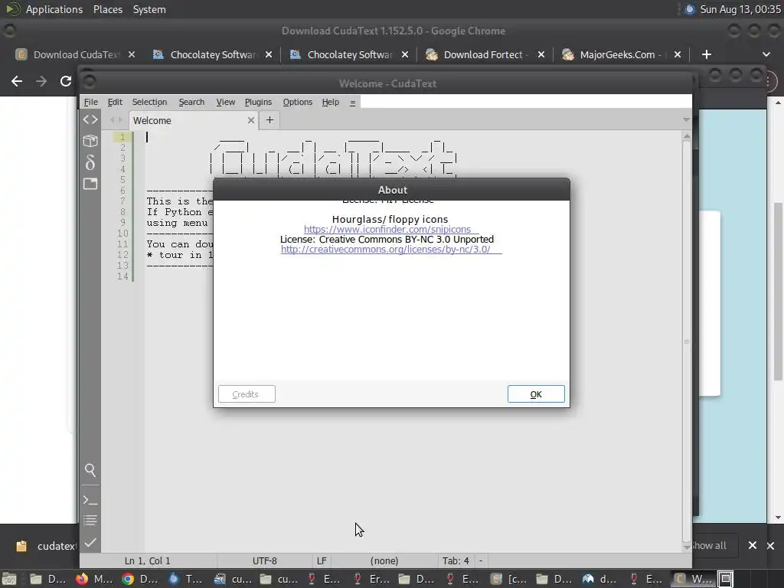Open the Search menu
784x588 pixels.
pyautogui.click(x=191, y=102)
